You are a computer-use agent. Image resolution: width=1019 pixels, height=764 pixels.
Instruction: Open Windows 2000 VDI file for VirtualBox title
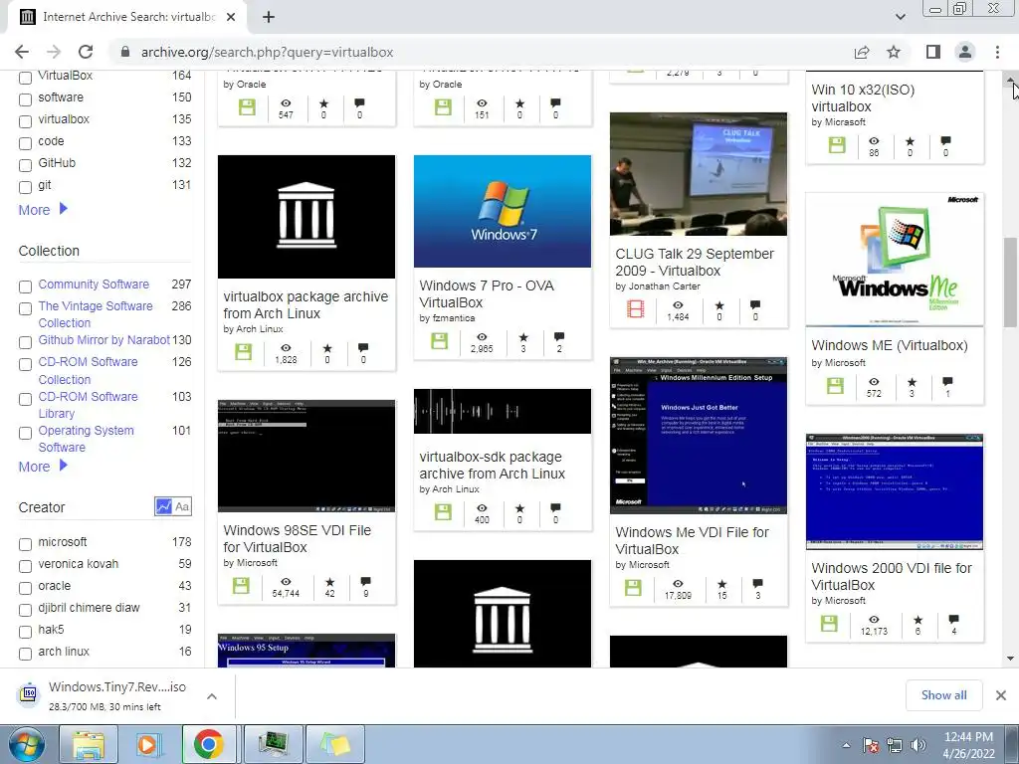click(891, 576)
